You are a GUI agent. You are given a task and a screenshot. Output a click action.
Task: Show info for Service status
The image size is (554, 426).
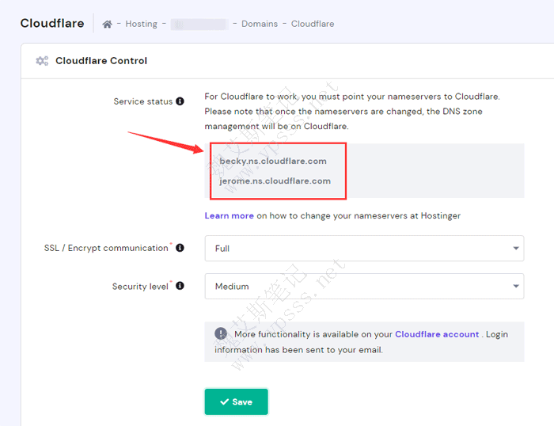click(180, 101)
